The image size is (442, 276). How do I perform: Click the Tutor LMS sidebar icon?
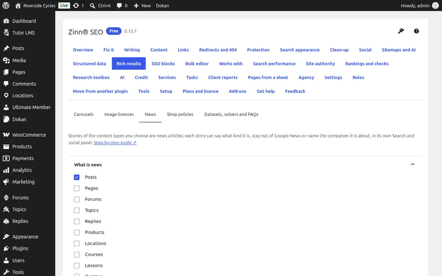(6, 33)
